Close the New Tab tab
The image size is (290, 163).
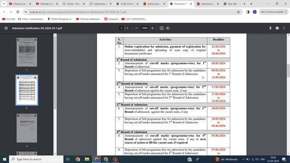(244, 4)
